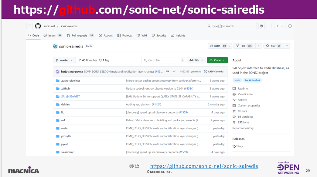Open the SAI @ 59e4d57 submodule
This screenshot has width=317, height=177.
pos(70,97)
